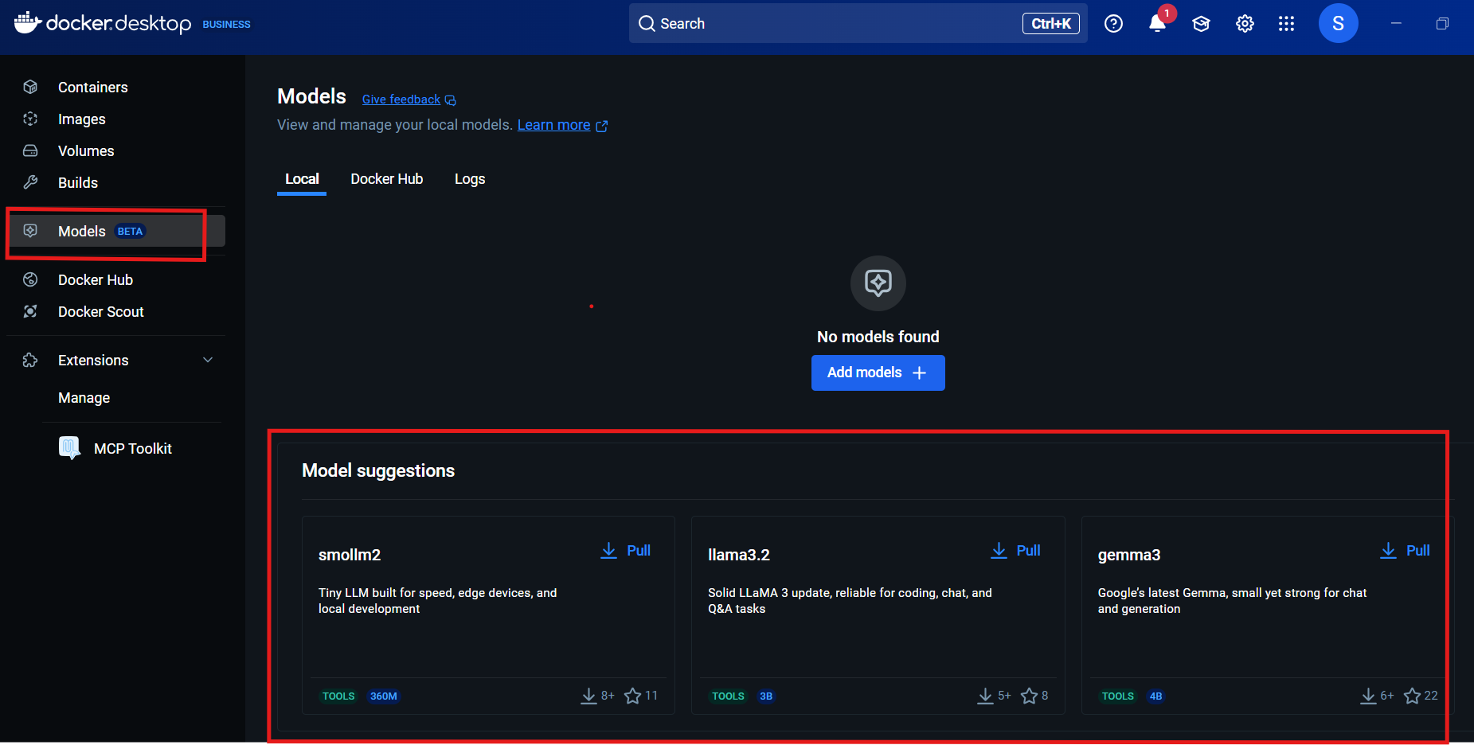Collapse the Extensions section chevron
The image size is (1474, 745).
(208, 360)
